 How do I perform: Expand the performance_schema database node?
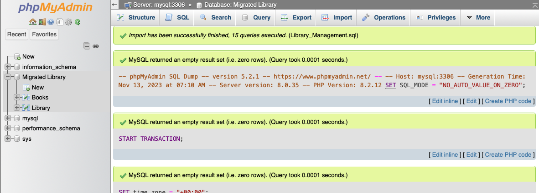(8, 129)
